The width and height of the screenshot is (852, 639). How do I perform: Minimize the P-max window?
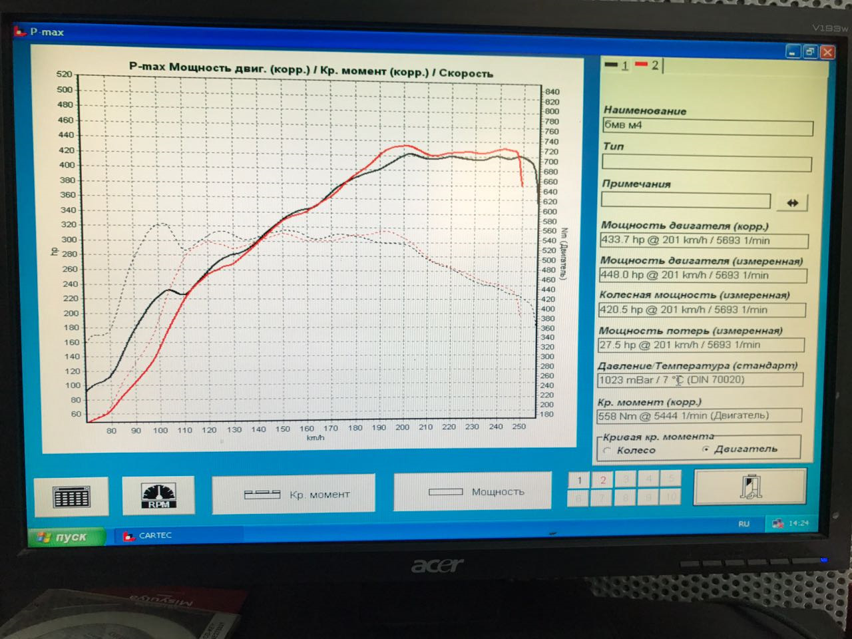point(793,52)
